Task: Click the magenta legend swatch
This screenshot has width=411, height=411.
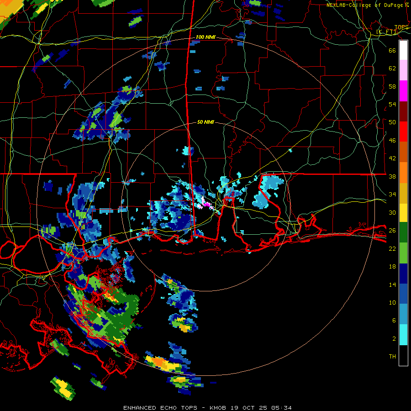Action: click(403, 91)
